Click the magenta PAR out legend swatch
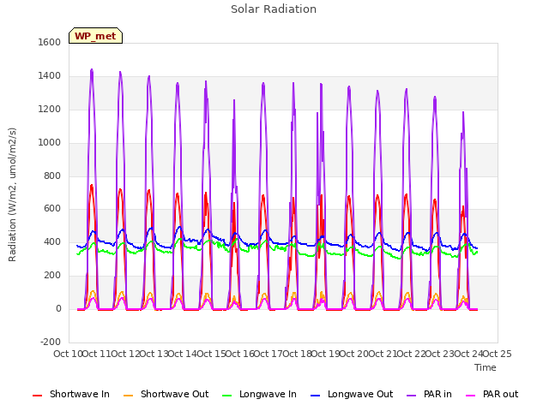Viewport: 549px width, 411px height. pos(471,396)
